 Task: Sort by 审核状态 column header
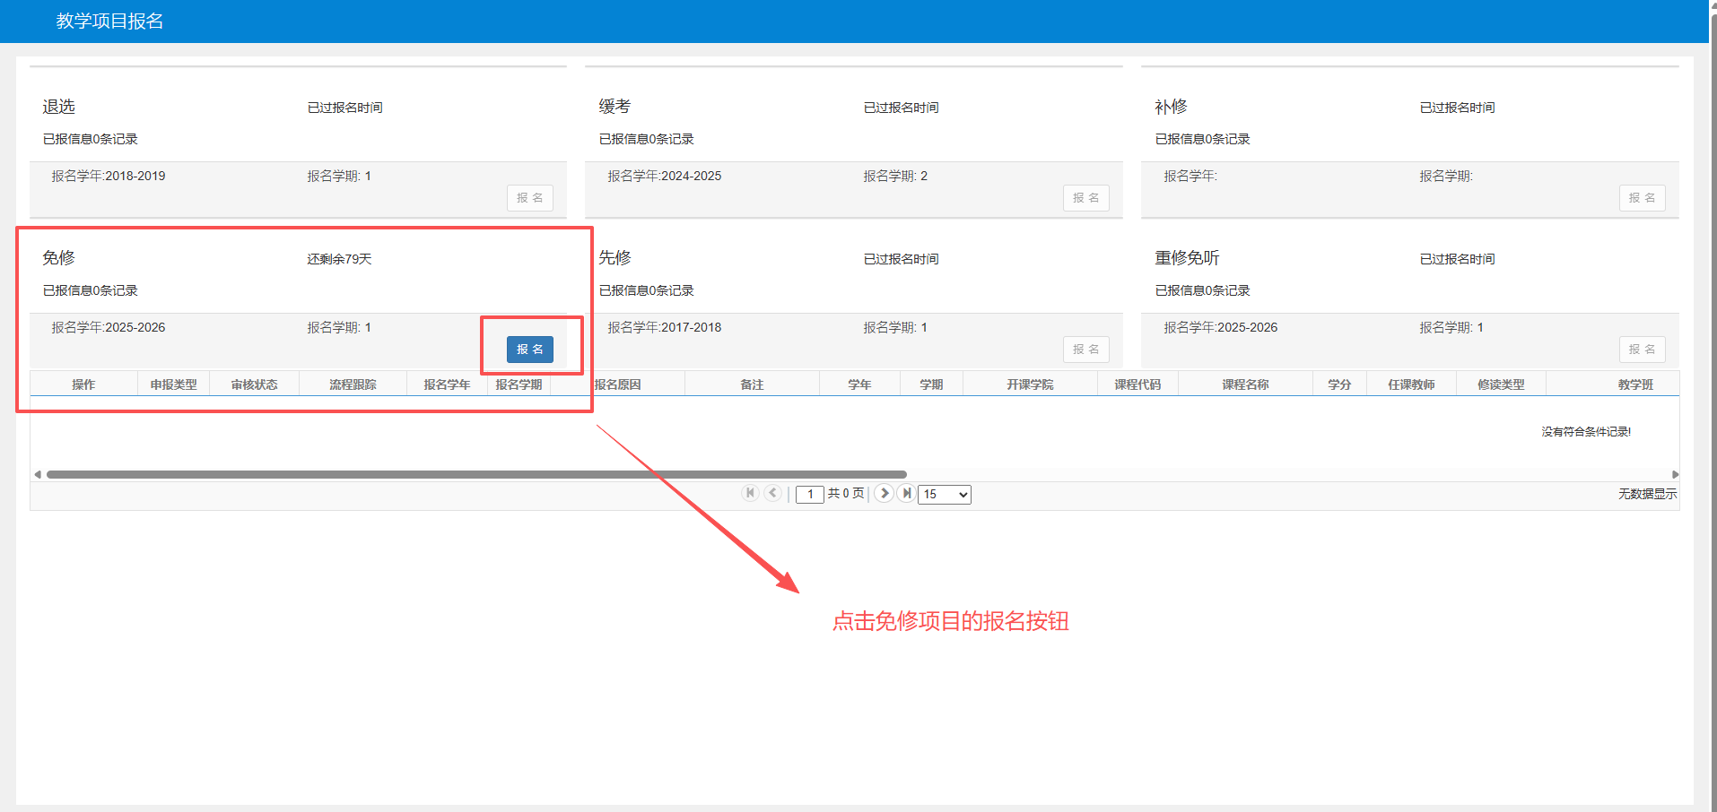254,384
